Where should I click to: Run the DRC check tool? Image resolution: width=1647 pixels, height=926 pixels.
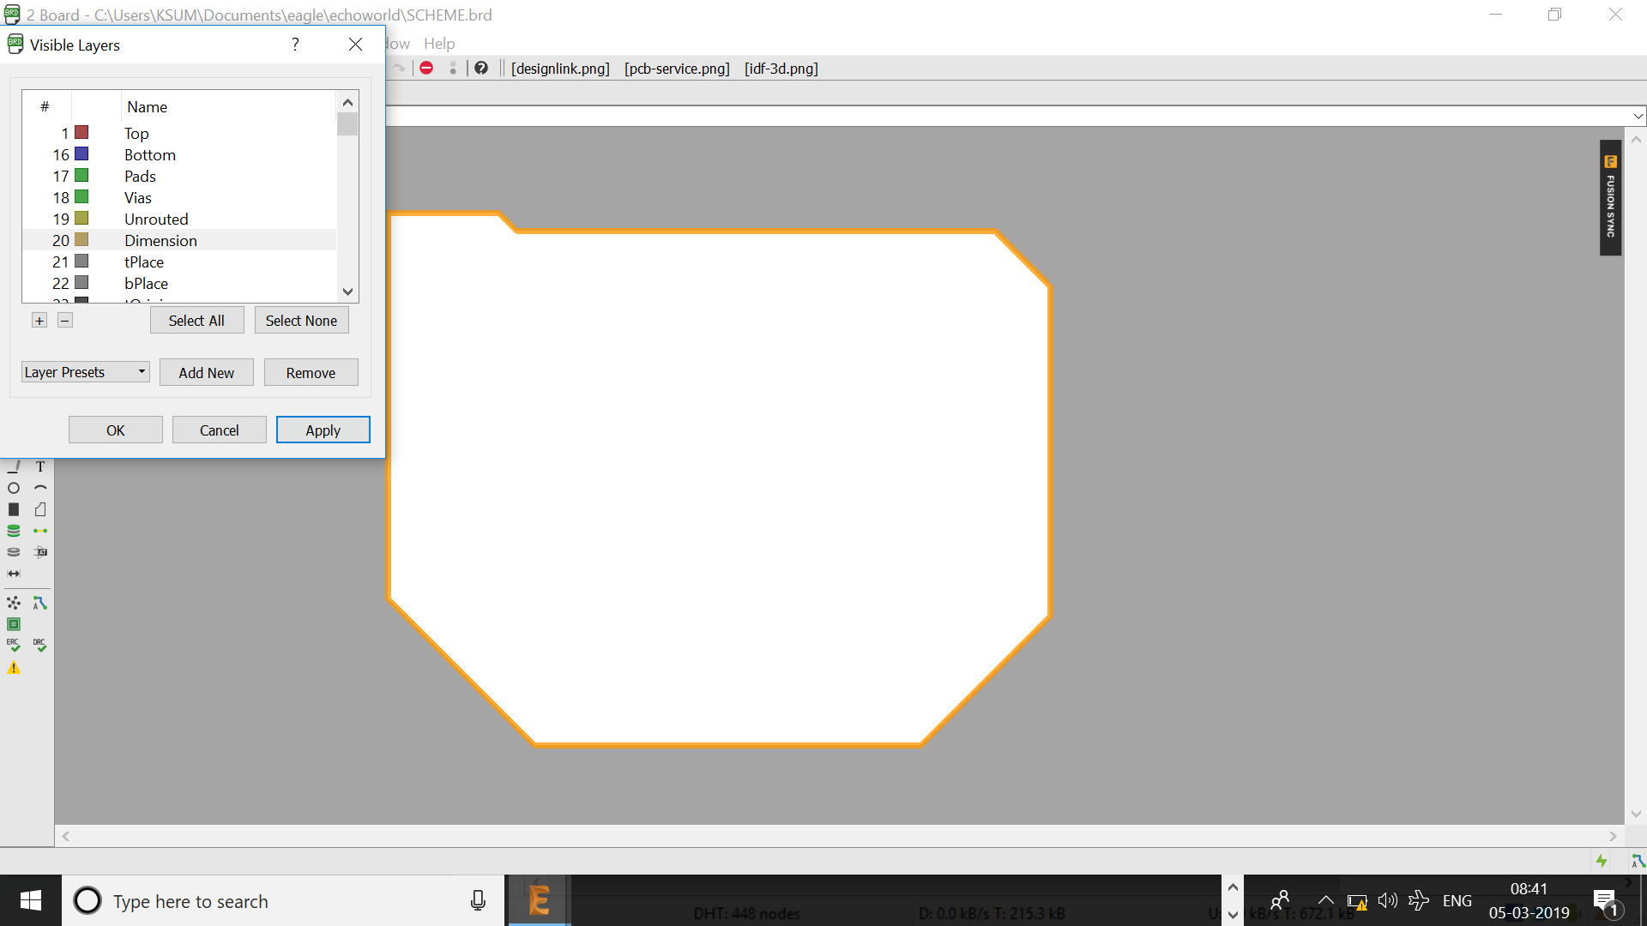pos(40,645)
